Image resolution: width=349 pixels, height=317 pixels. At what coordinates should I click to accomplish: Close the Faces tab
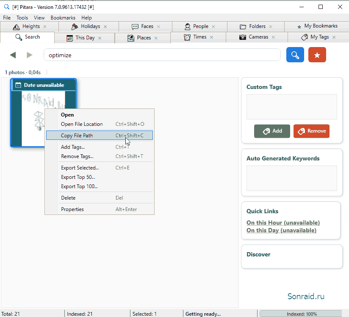158,27
